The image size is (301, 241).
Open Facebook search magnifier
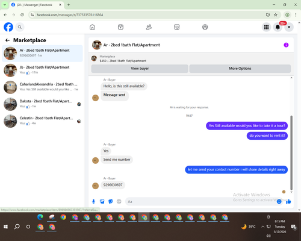click(x=20, y=27)
